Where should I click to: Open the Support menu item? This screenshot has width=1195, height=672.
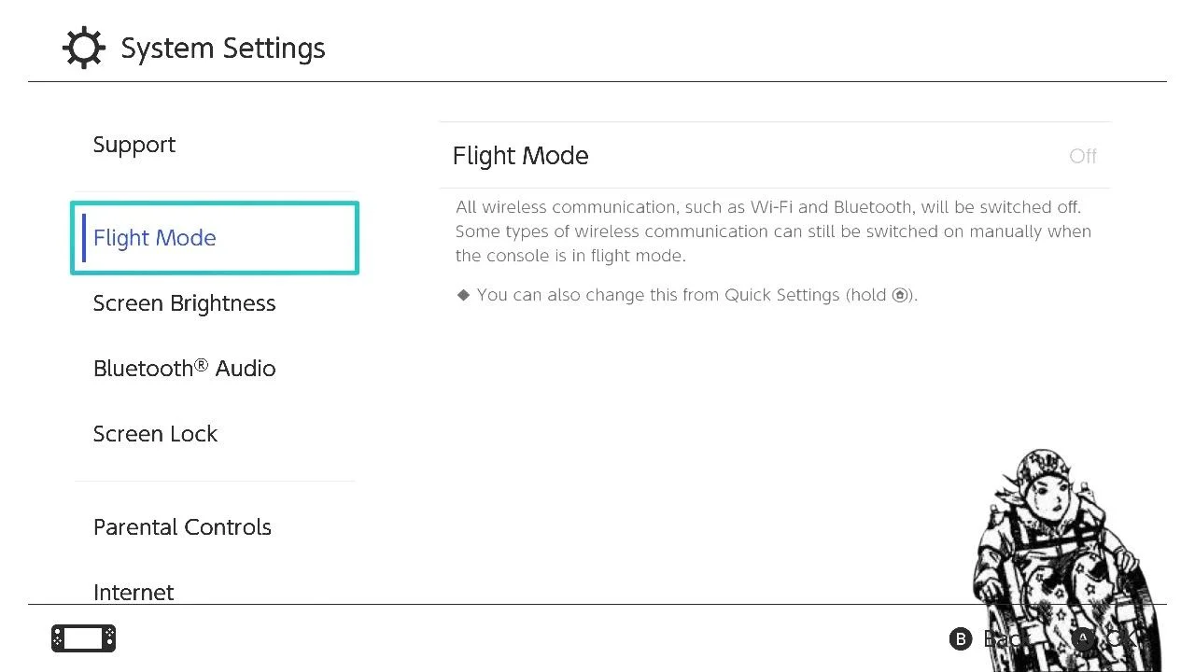pos(134,145)
